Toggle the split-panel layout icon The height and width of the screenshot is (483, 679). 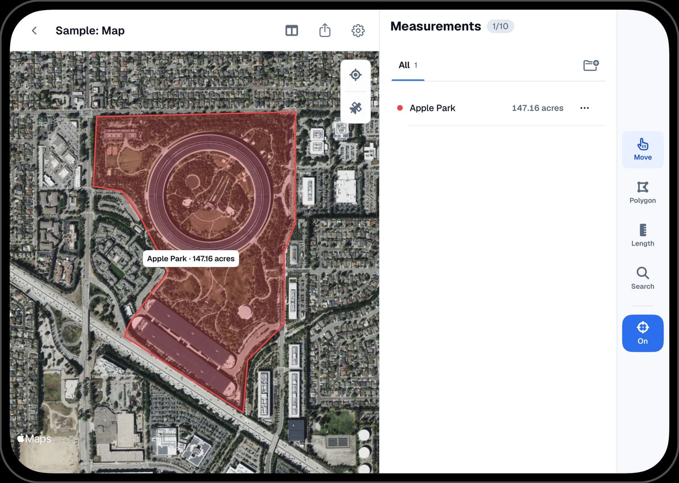(292, 31)
